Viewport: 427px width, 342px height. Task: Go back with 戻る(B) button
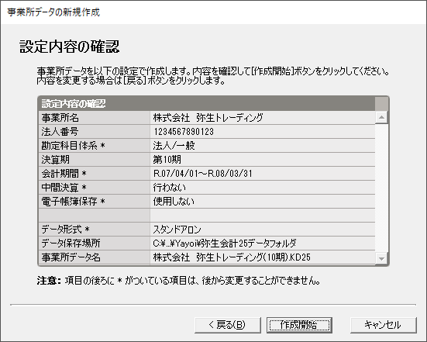[228, 325]
